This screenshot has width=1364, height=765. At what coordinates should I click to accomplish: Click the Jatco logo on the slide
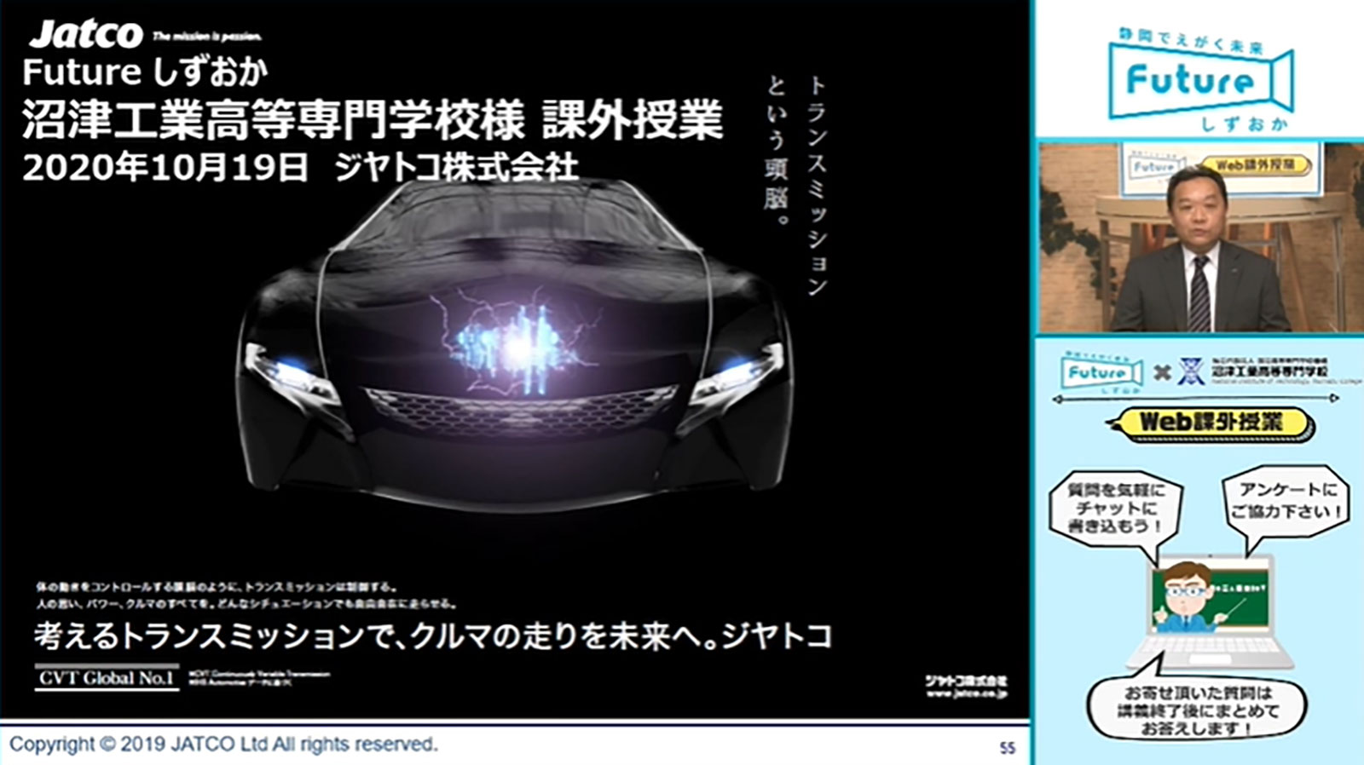[x=85, y=33]
